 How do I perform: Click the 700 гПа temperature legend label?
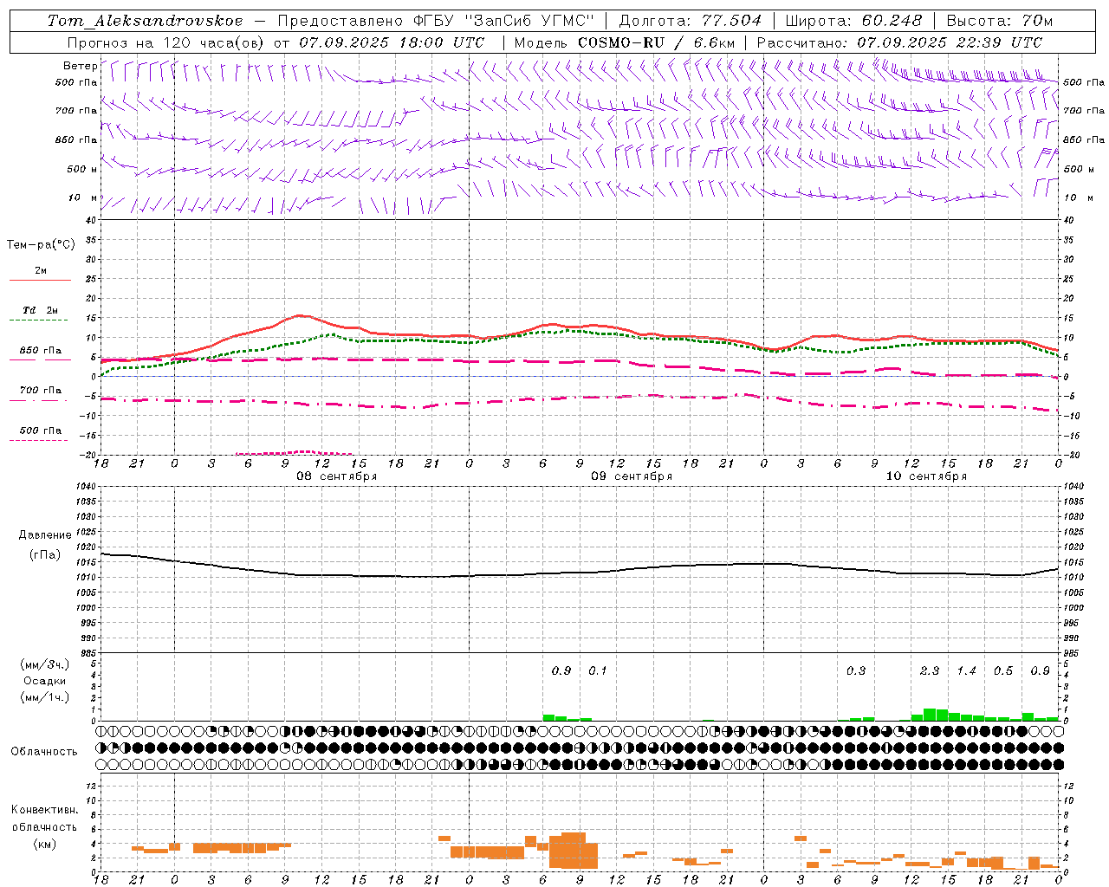[40, 390]
